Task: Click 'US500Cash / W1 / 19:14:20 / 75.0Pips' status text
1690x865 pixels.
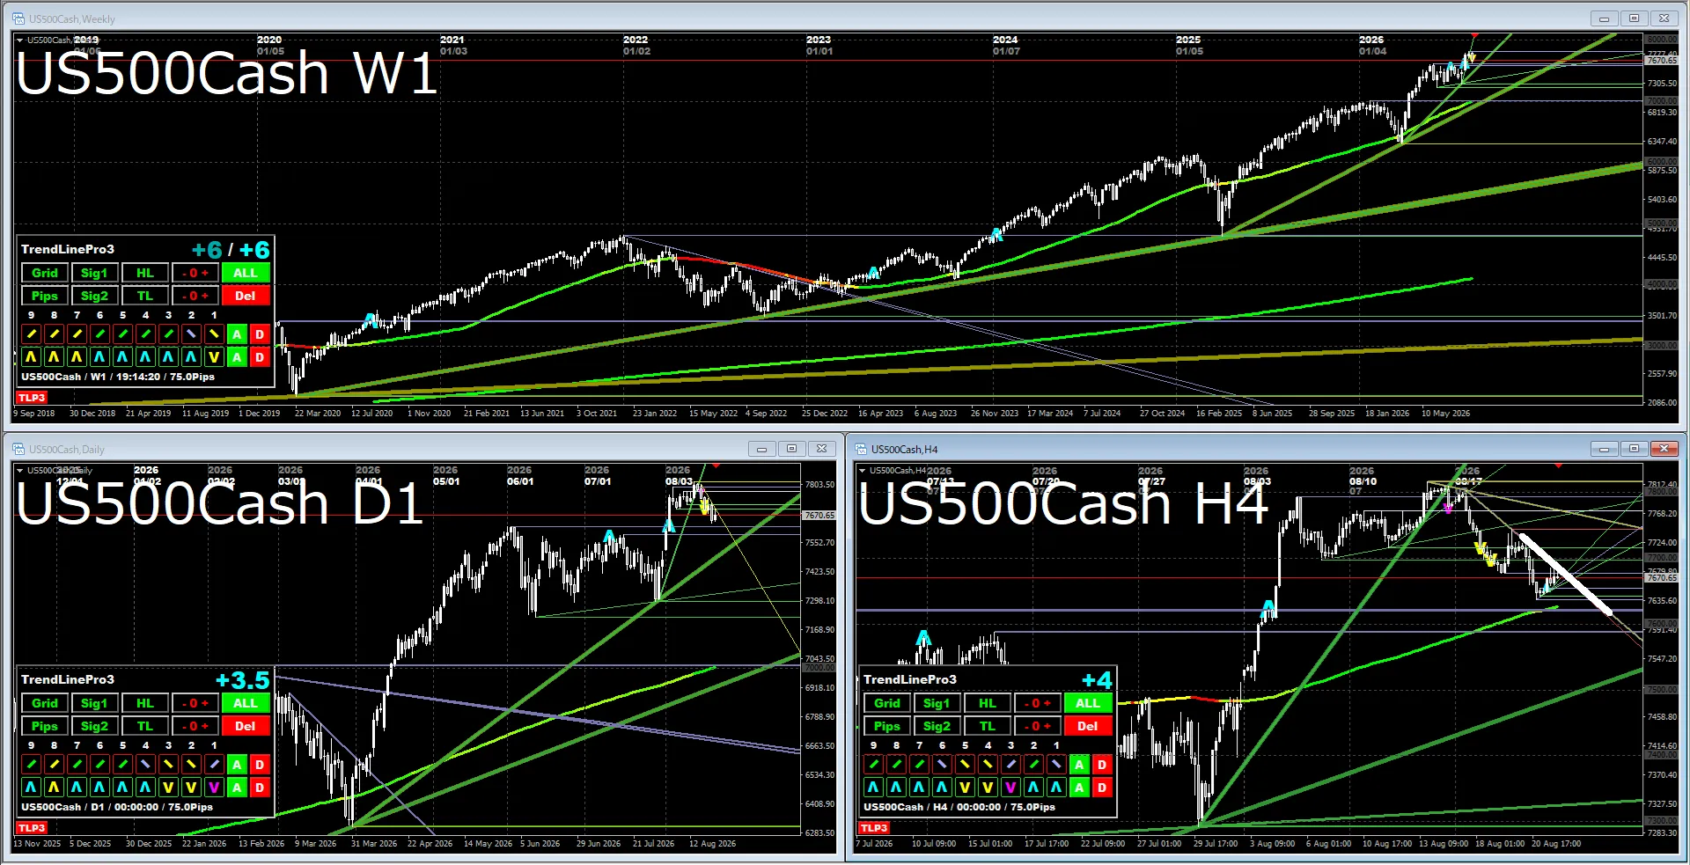Action: (118, 377)
